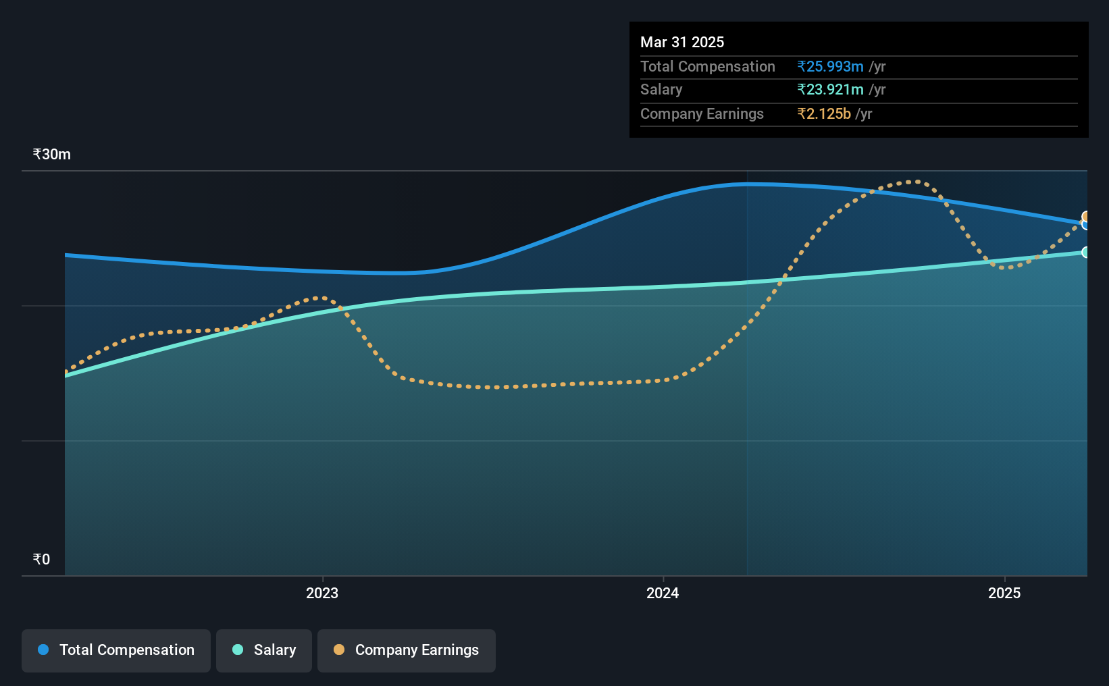1109x686 pixels.
Task: Click the Total Compensation tooltip row label
Action: click(x=708, y=66)
